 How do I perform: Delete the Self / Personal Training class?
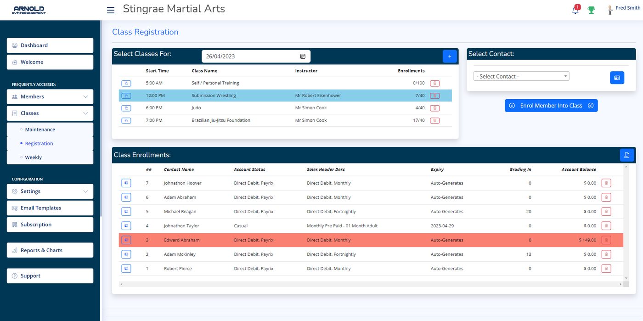(x=434, y=83)
